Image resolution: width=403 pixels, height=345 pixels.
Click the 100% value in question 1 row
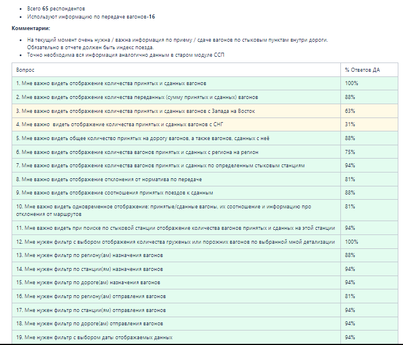click(x=351, y=83)
